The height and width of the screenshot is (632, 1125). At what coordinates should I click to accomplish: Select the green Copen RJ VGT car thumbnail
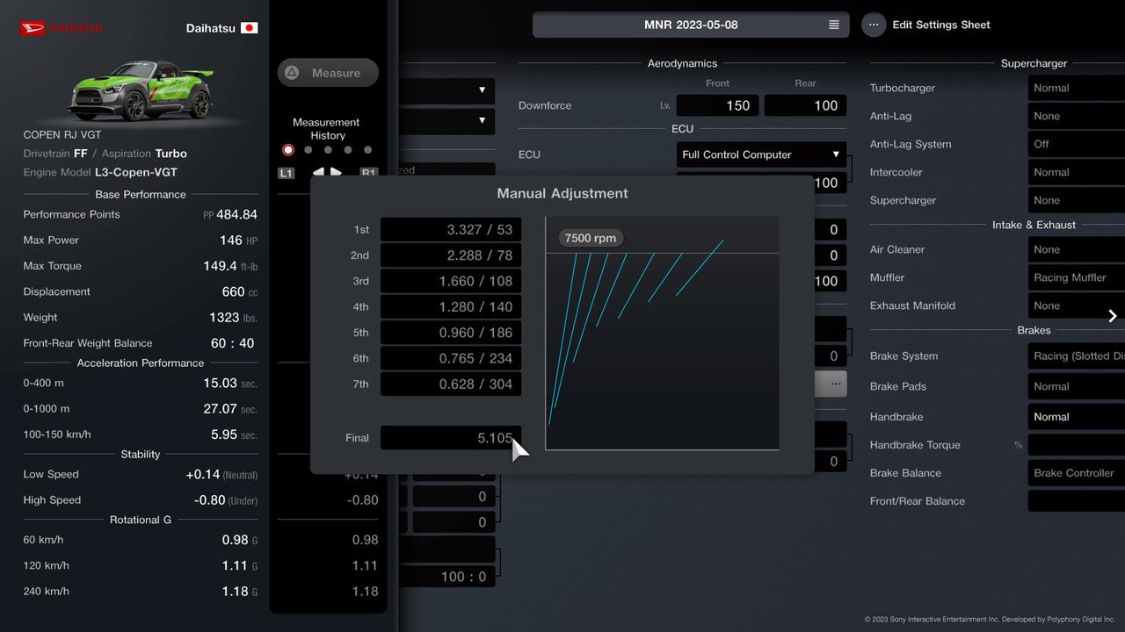point(142,90)
